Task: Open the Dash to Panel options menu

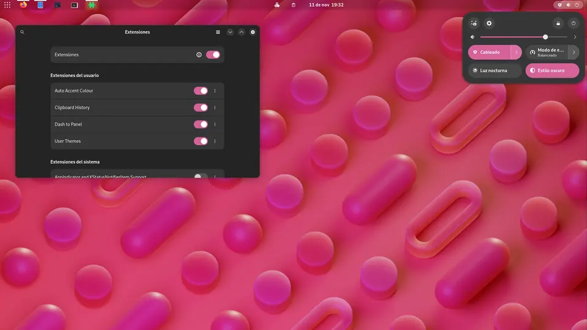Action: (x=215, y=125)
